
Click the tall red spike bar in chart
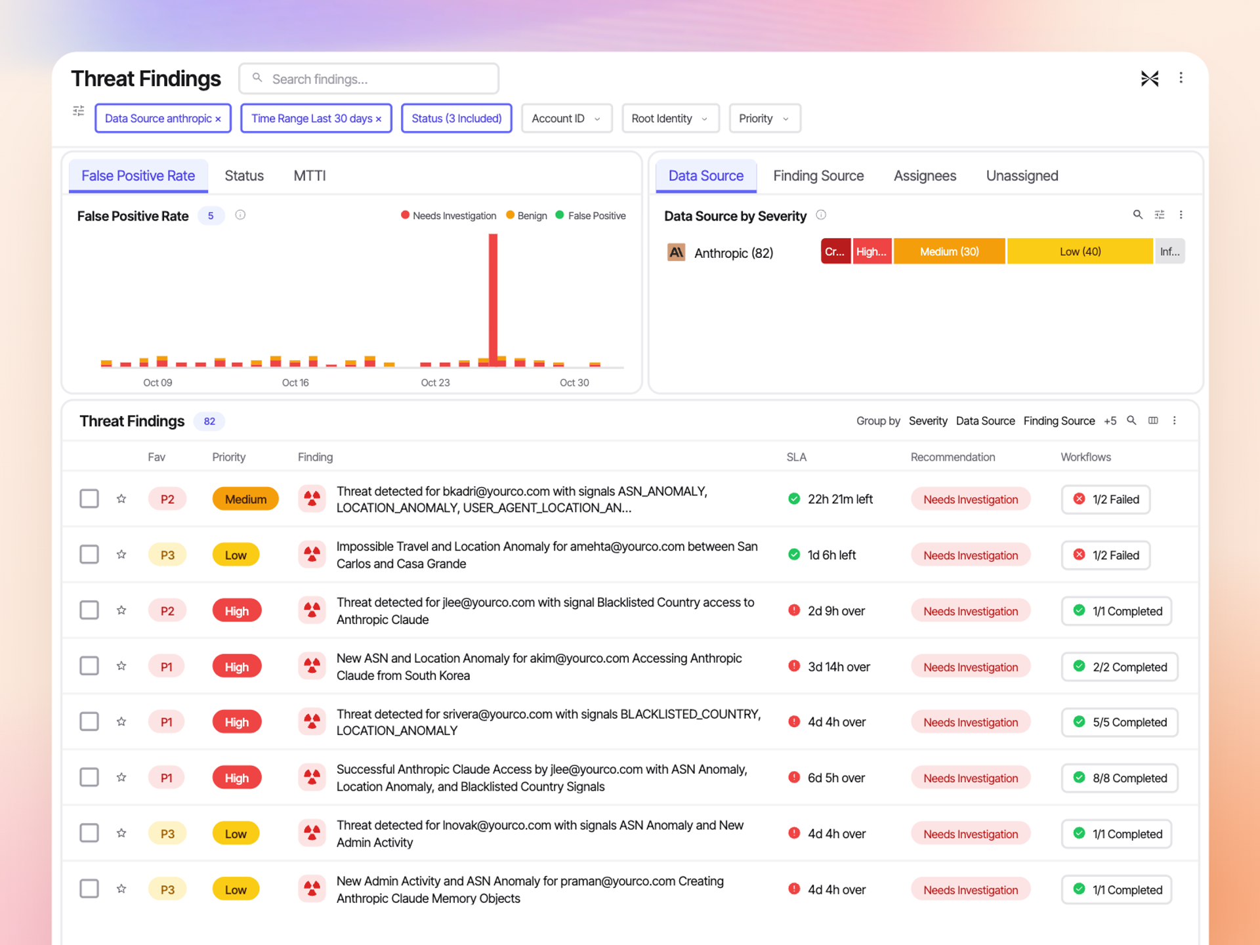pyautogui.click(x=493, y=299)
